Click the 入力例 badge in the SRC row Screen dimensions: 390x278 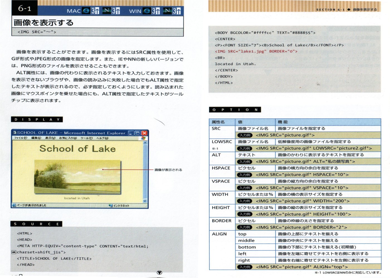[245, 135]
